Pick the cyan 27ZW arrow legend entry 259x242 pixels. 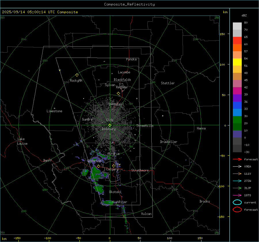click(x=237, y=181)
